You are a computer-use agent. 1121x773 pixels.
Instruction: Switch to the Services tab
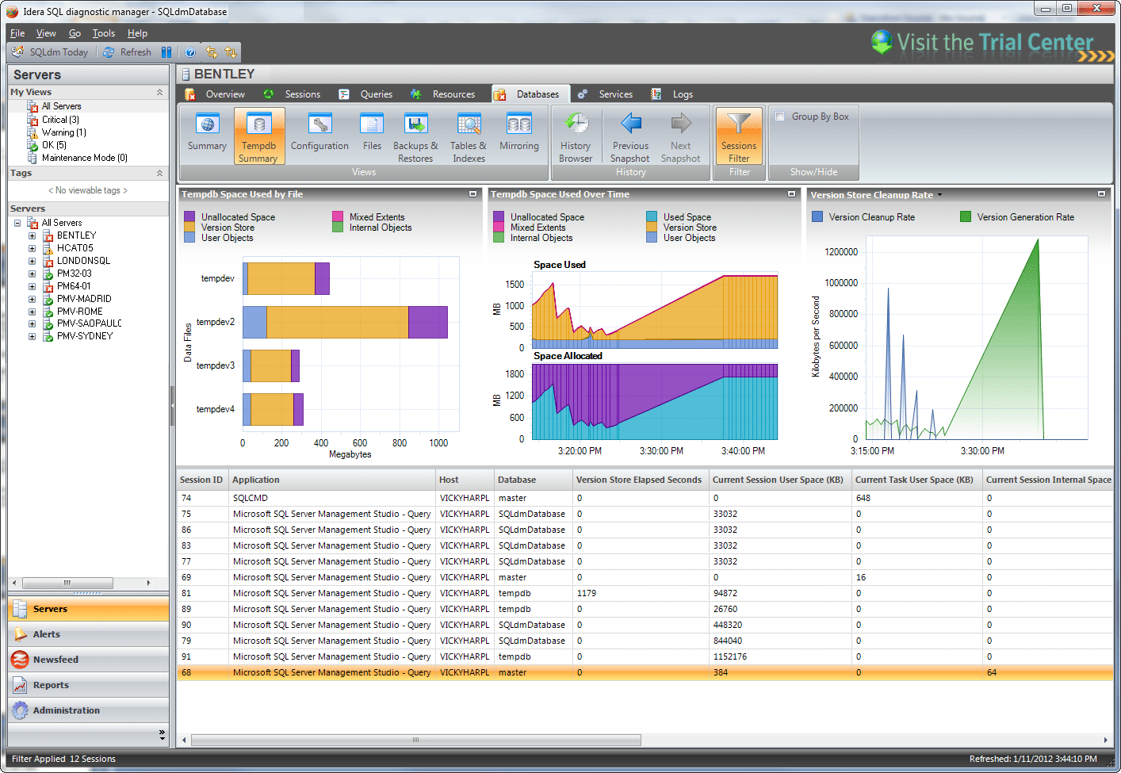tap(614, 94)
